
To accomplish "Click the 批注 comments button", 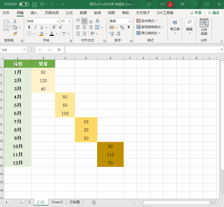I will coord(214,13).
